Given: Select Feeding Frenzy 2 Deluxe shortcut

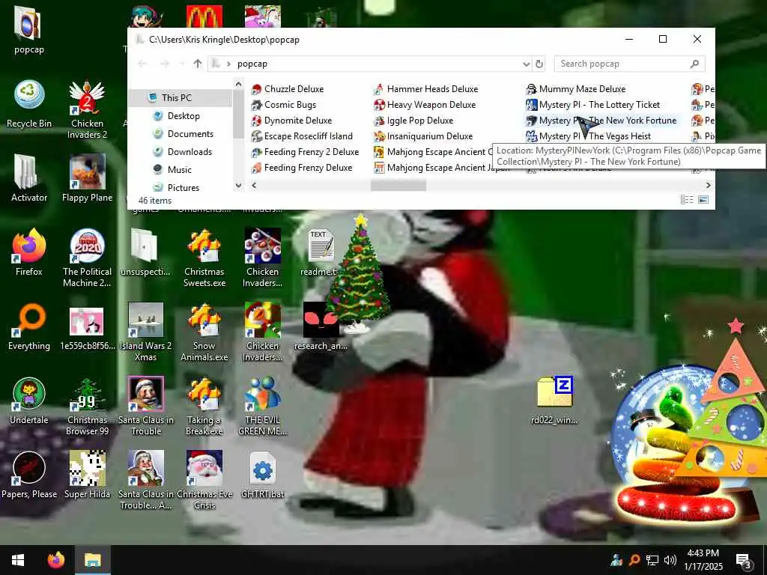Looking at the screenshot, I should 306,152.
